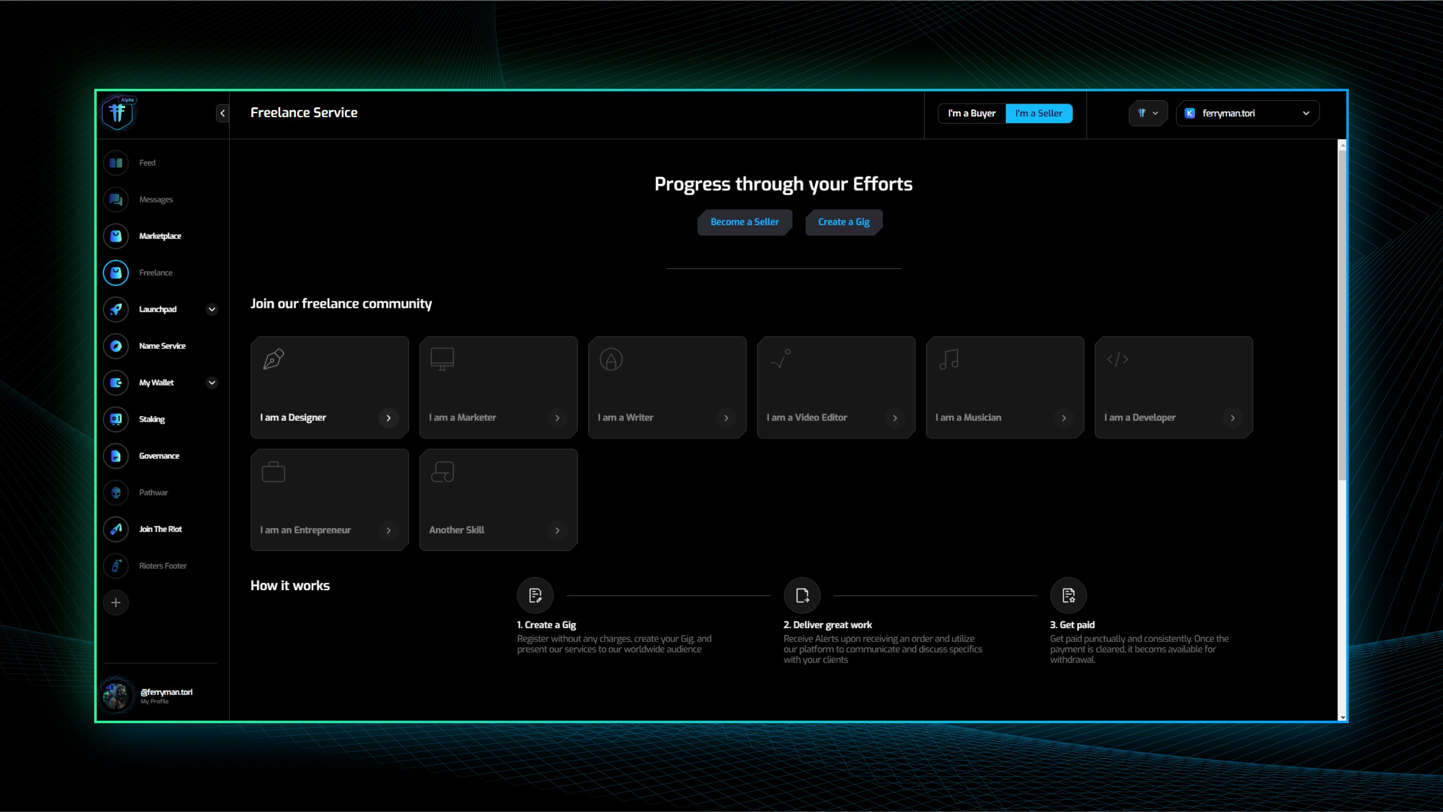
Task: Open the Messages menu label
Action: coord(156,199)
